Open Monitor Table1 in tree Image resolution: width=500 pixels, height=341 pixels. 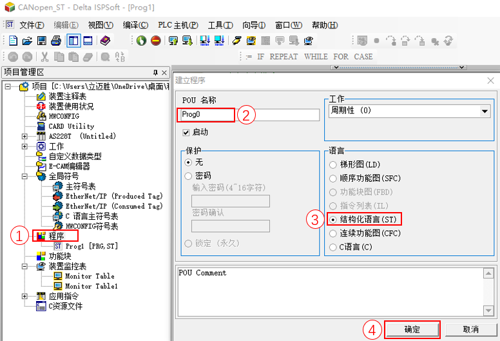pos(91,286)
